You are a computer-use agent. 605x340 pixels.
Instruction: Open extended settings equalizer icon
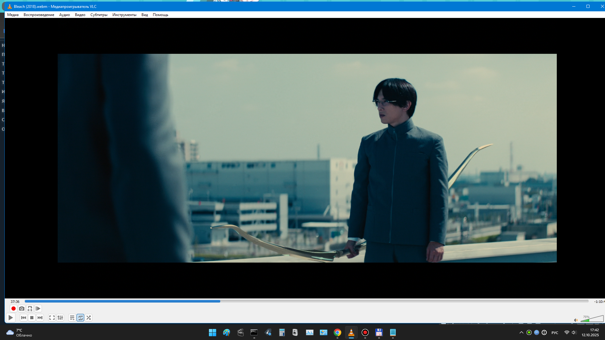[60, 318]
